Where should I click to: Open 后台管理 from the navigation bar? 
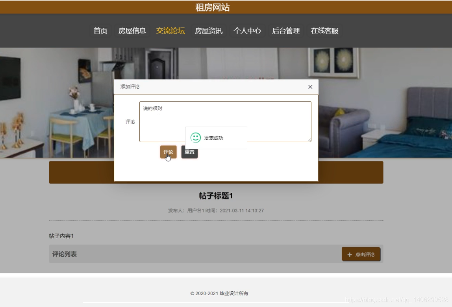pos(286,31)
